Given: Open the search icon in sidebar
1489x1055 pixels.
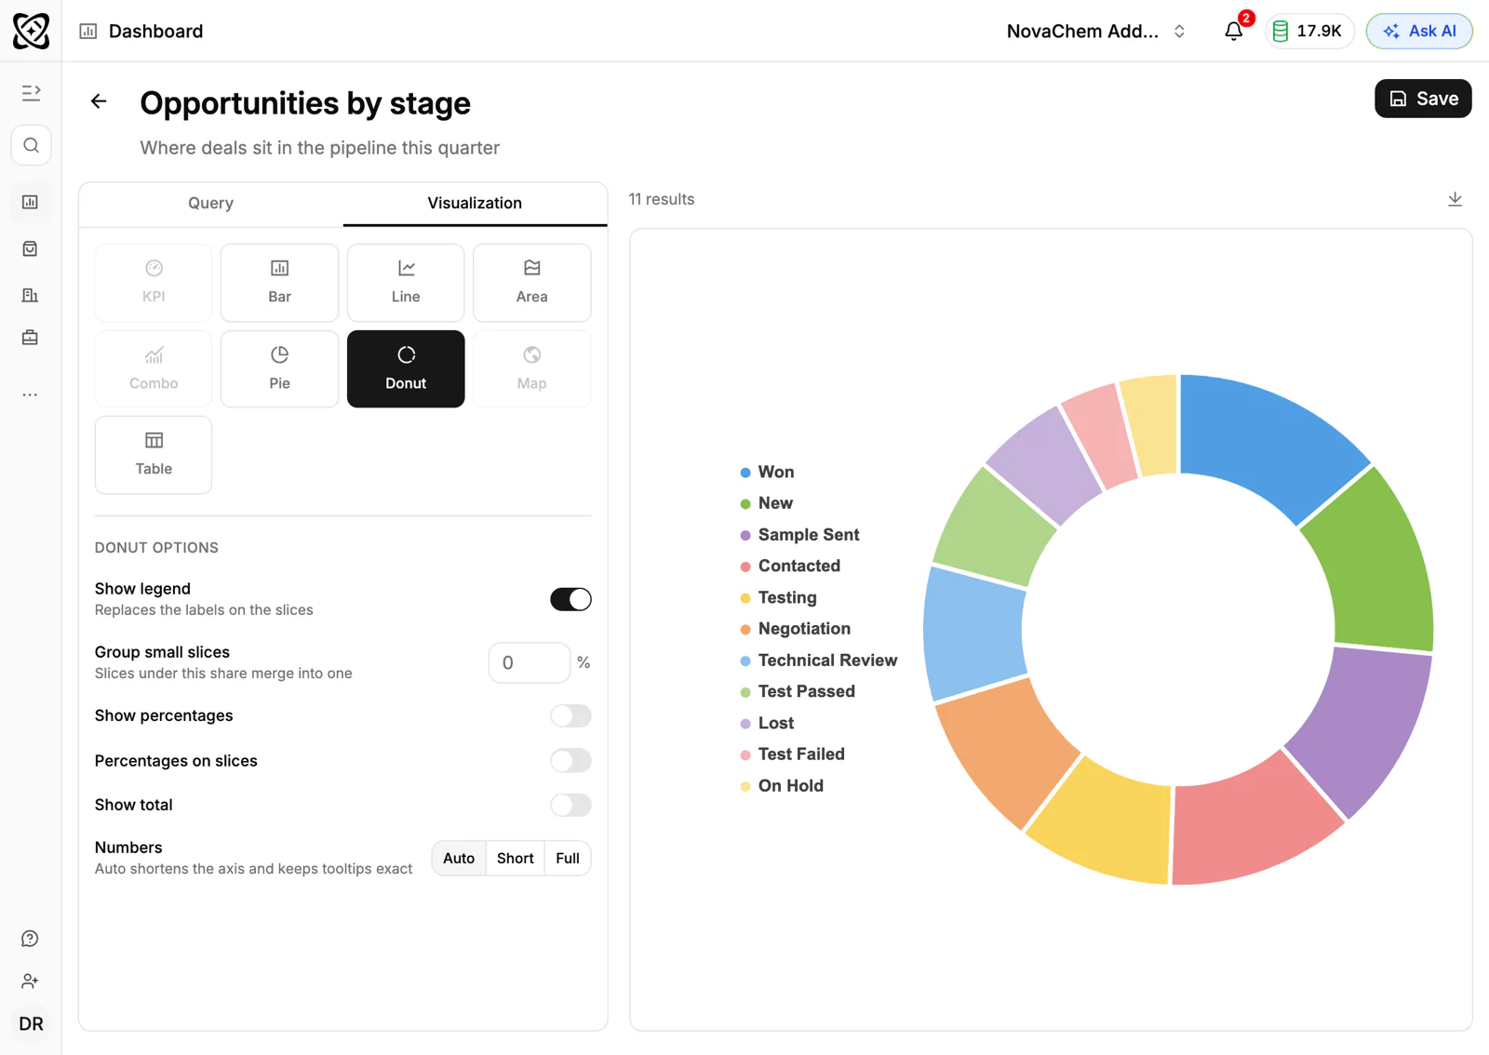Looking at the screenshot, I should point(31,145).
